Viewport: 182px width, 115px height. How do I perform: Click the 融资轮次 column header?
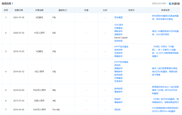pos(63,10)
